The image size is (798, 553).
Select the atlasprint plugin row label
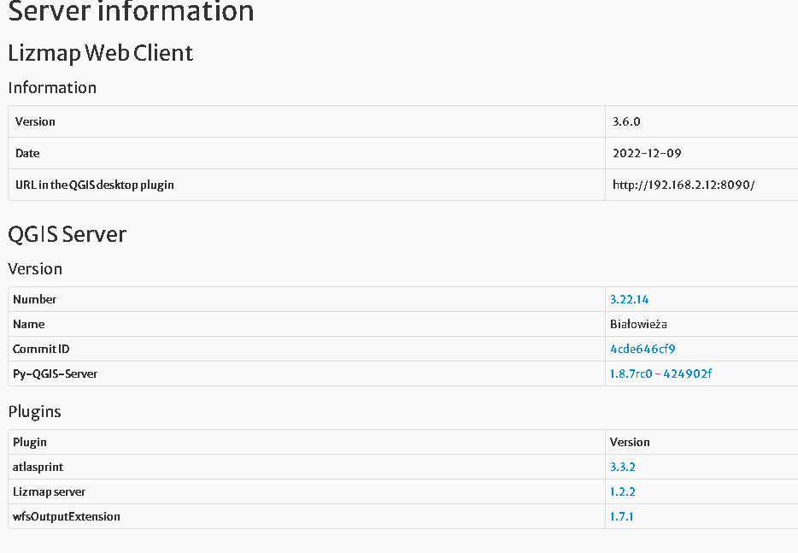point(38,467)
